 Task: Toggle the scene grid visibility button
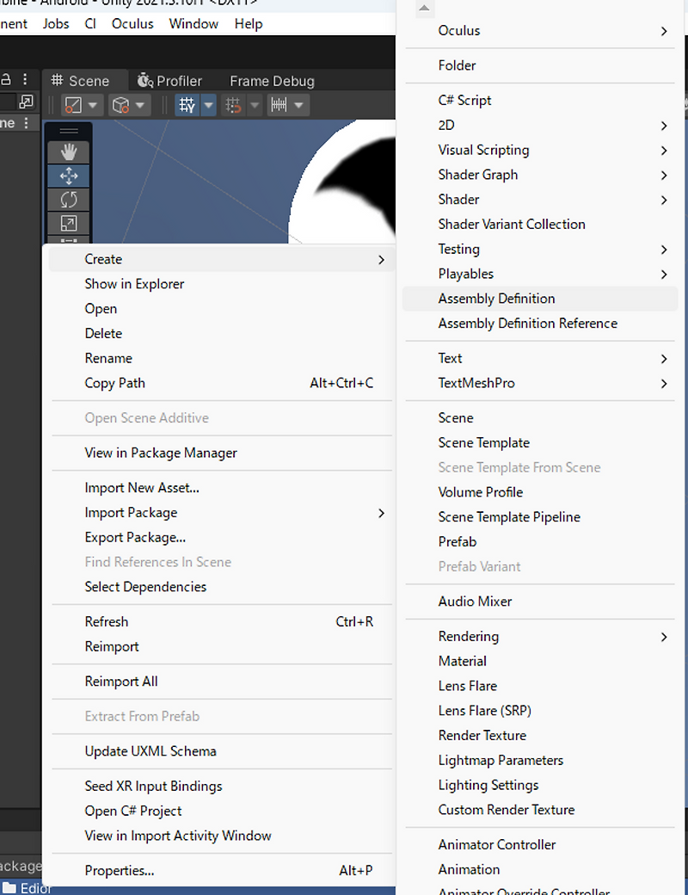click(x=187, y=105)
